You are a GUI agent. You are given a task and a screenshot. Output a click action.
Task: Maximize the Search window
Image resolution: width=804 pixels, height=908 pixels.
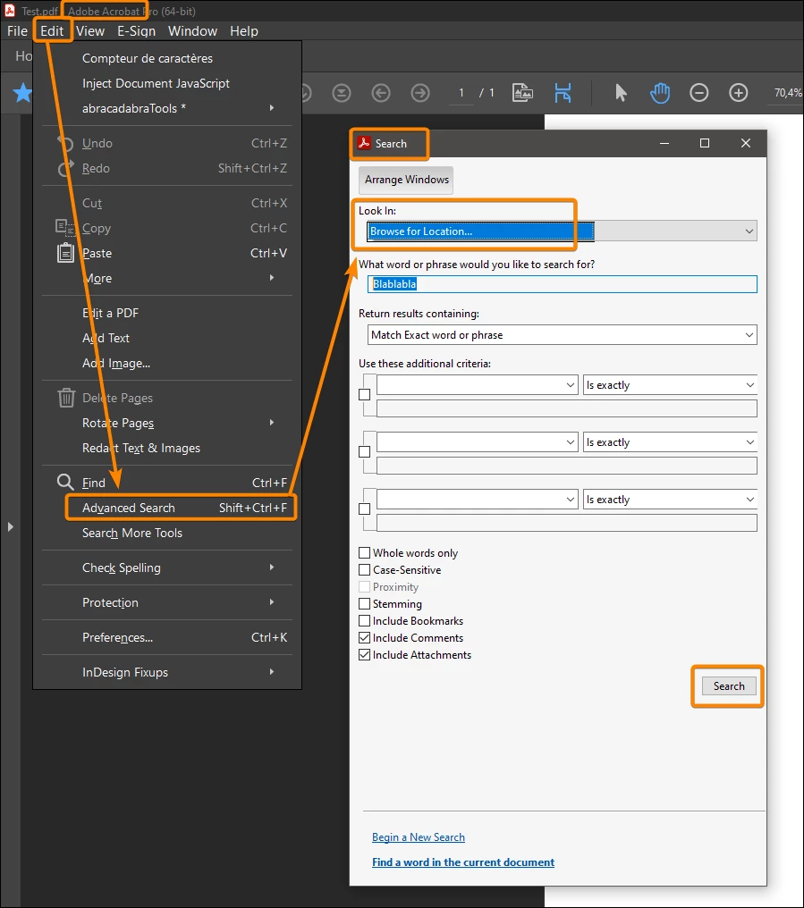(x=705, y=143)
